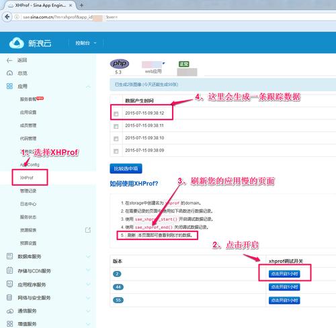336x328 pixels.
Task: Open the app name dropdown arrow beside web应用
Action: tap(163, 64)
